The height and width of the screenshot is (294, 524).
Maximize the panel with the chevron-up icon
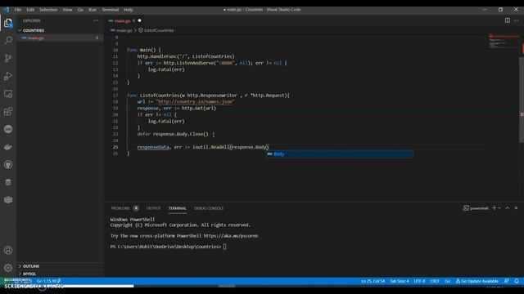coord(508,208)
